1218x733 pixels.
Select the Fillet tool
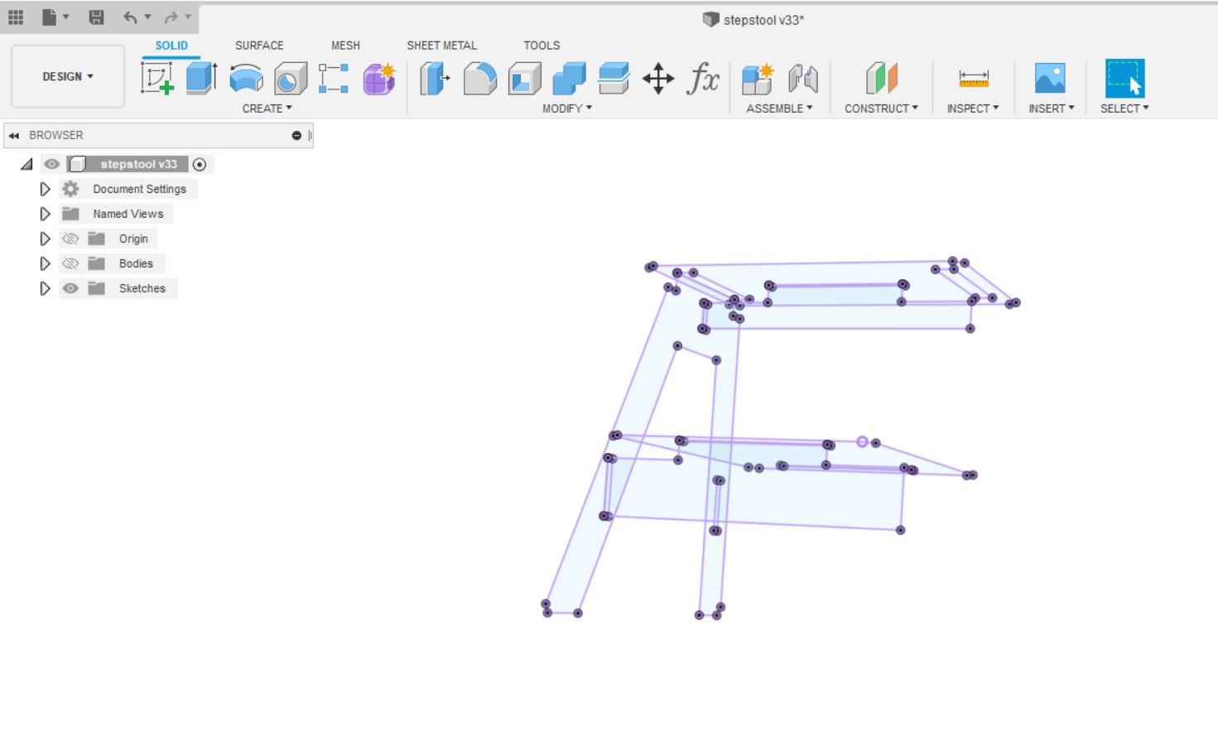click(480, 79)
